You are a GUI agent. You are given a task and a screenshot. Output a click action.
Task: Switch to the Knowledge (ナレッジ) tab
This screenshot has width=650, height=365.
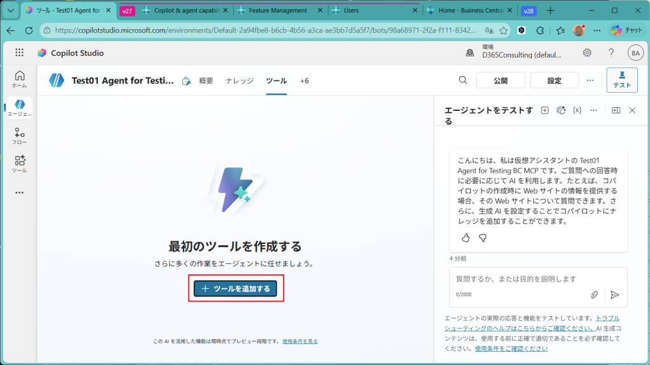(x=239, y=80)
